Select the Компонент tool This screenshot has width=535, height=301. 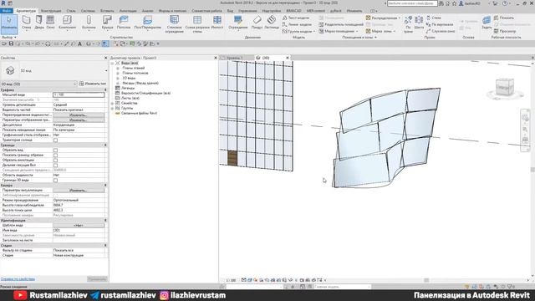click(x=67, y=23)
